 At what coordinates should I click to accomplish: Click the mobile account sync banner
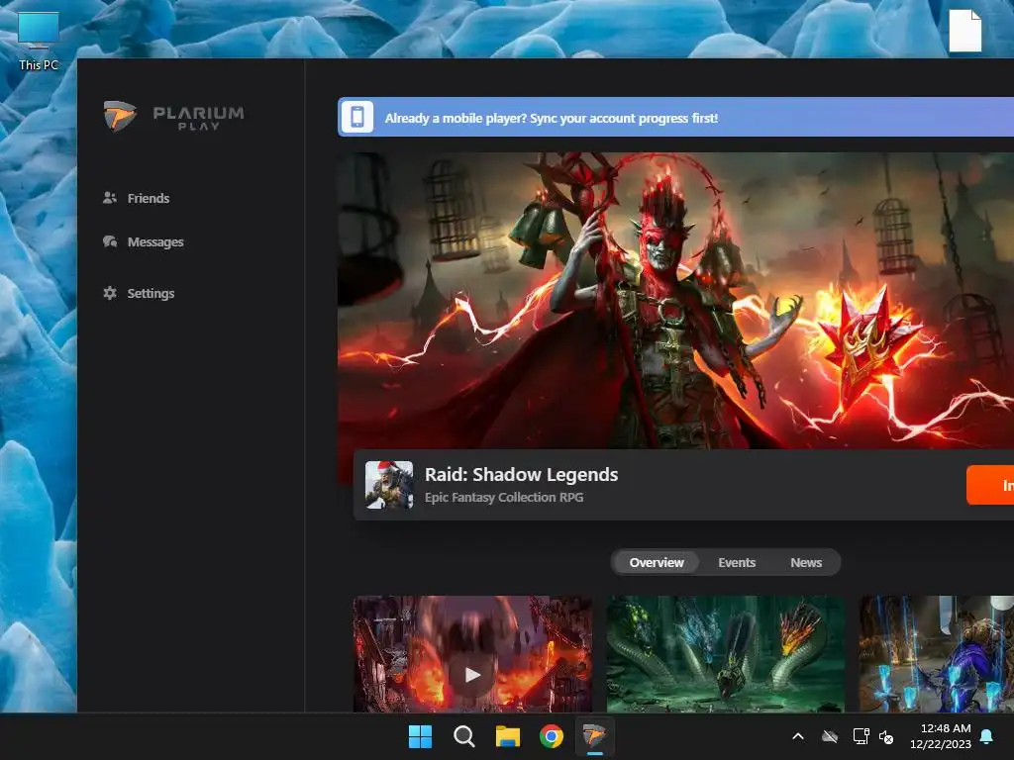pyautogui.click(x=675, y=117)
